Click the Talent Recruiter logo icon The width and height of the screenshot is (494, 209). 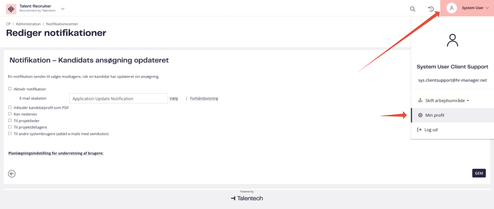coord(11,8)
